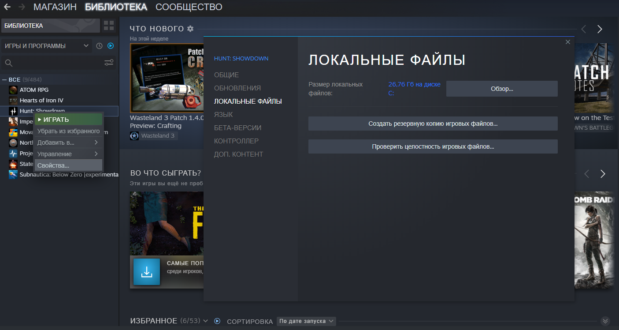Open the ОБНОВЛЕНИЯ settings section
The image size is (619, 330).
click(237, 88)
